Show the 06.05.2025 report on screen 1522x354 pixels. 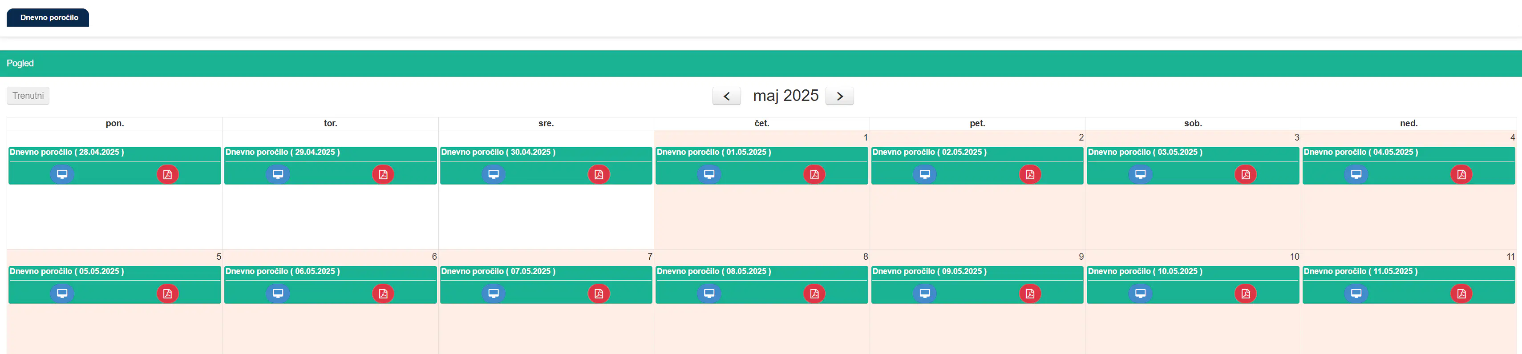click(x=278, y=293)
